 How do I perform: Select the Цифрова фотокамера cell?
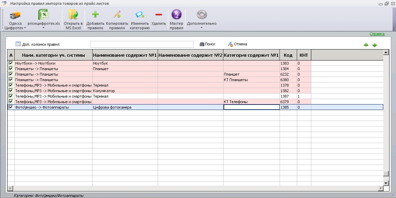coord(125,107)
